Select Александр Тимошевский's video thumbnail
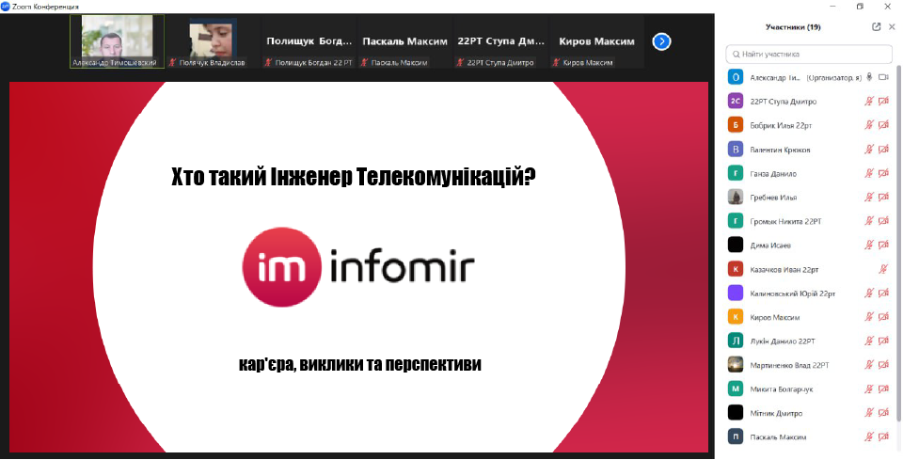The width and height of the screenshot is (903, 460). pos(117,41)
